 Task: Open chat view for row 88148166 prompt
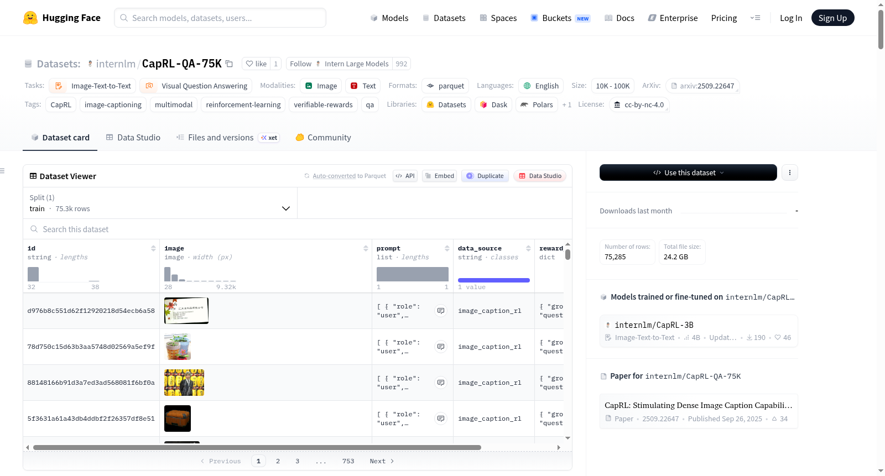pos(441,383)
